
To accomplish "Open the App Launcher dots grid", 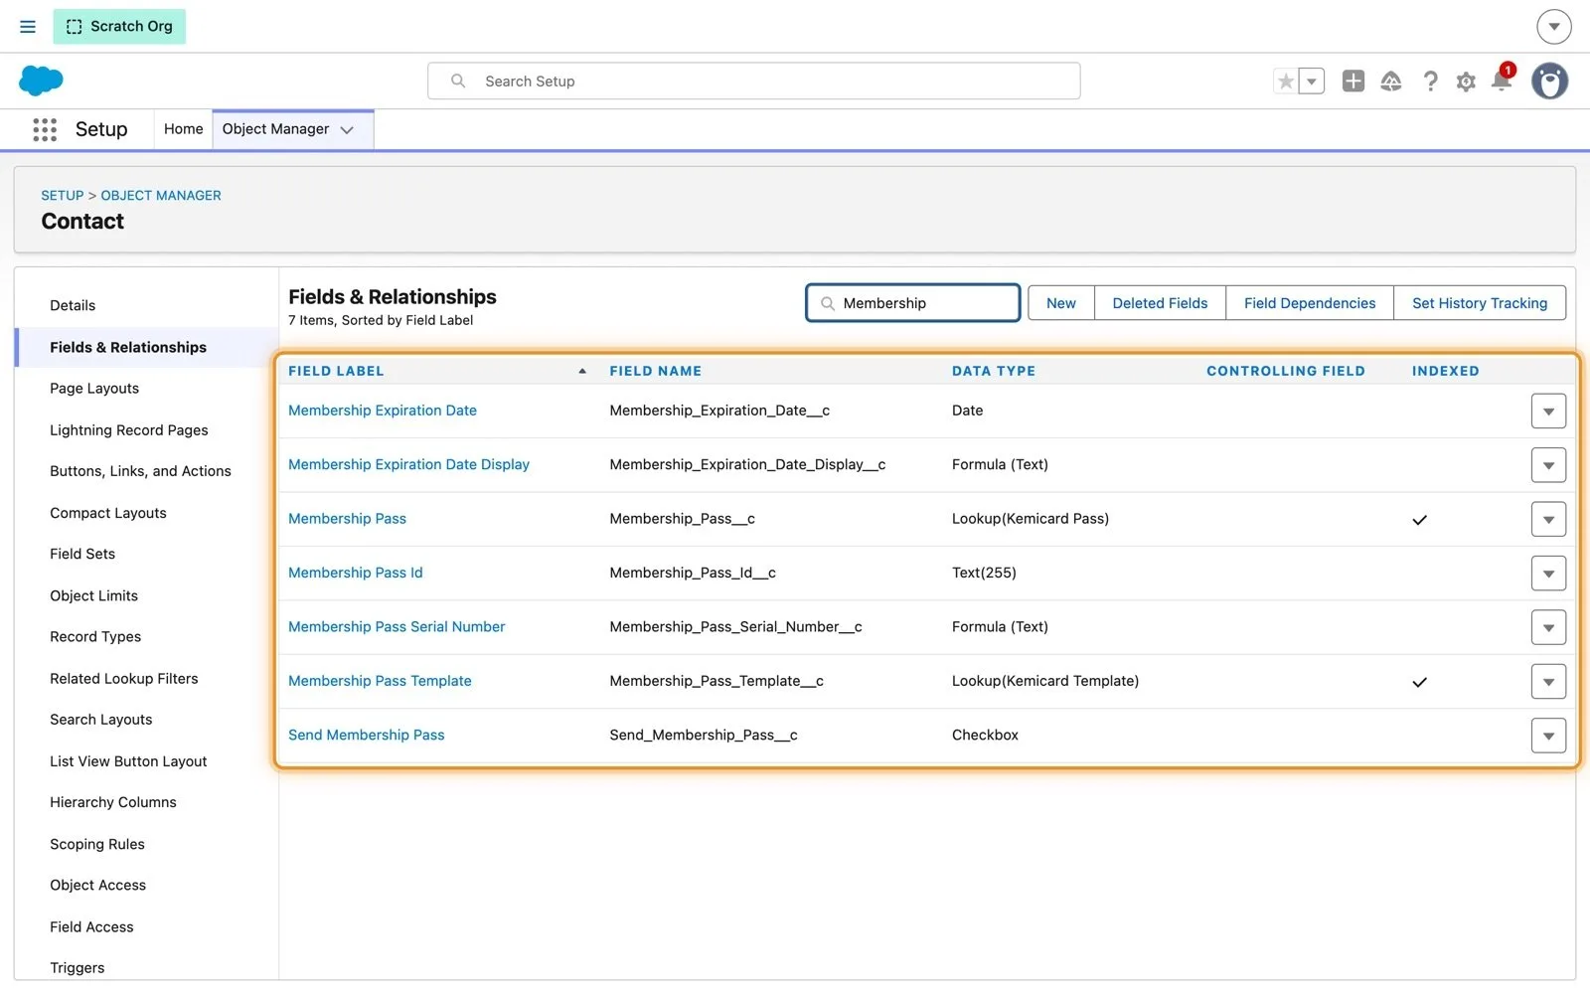I will (45, 129).
